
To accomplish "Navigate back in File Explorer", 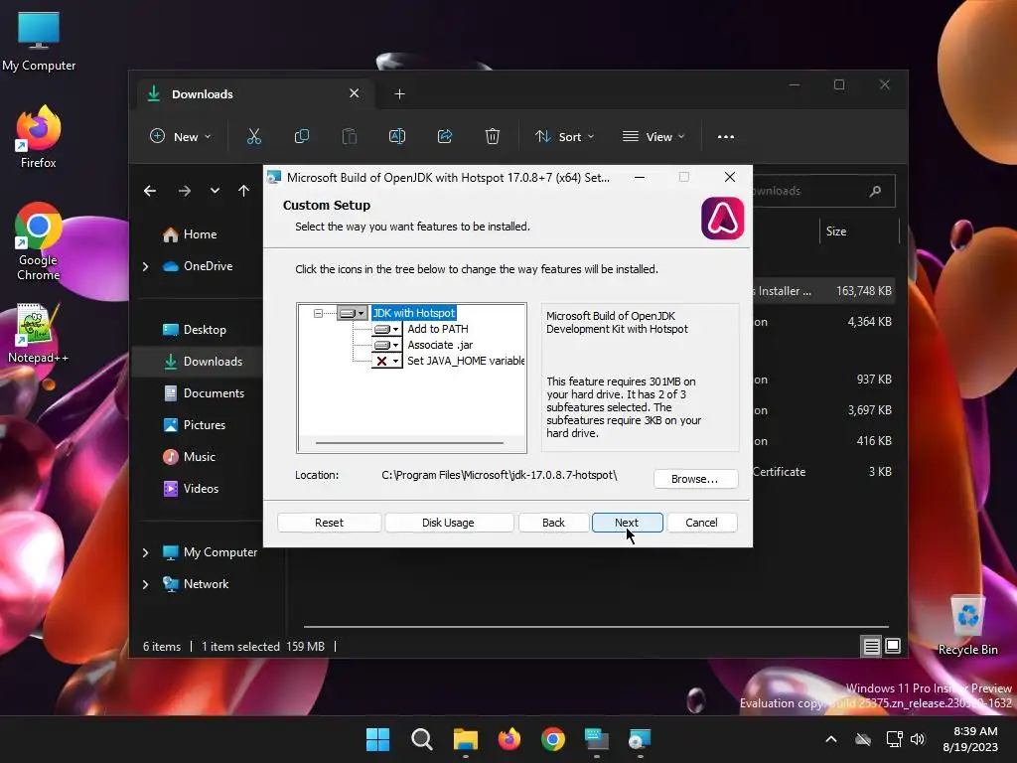I will pyautogui.click(x=150, y=191).
